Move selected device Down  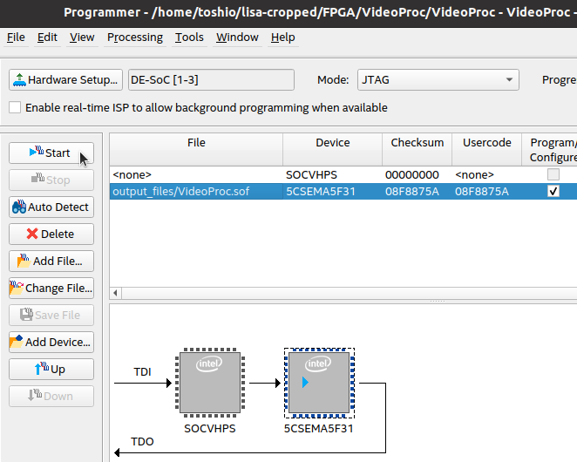tap(51, 396)
